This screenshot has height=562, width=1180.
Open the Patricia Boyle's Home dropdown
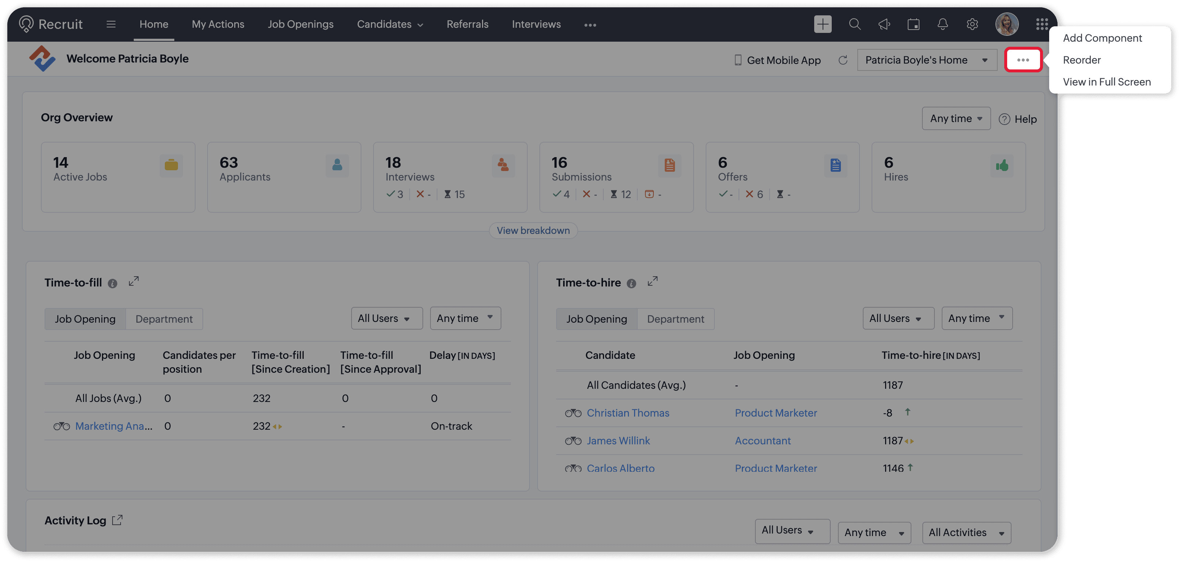pyautogui.click(x=927, y=60)
